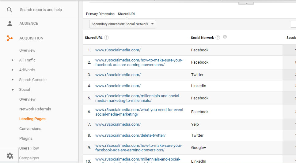Open row 2 facebook-ads-conversions URL link
296x163 pixels.
click(139, 62)
